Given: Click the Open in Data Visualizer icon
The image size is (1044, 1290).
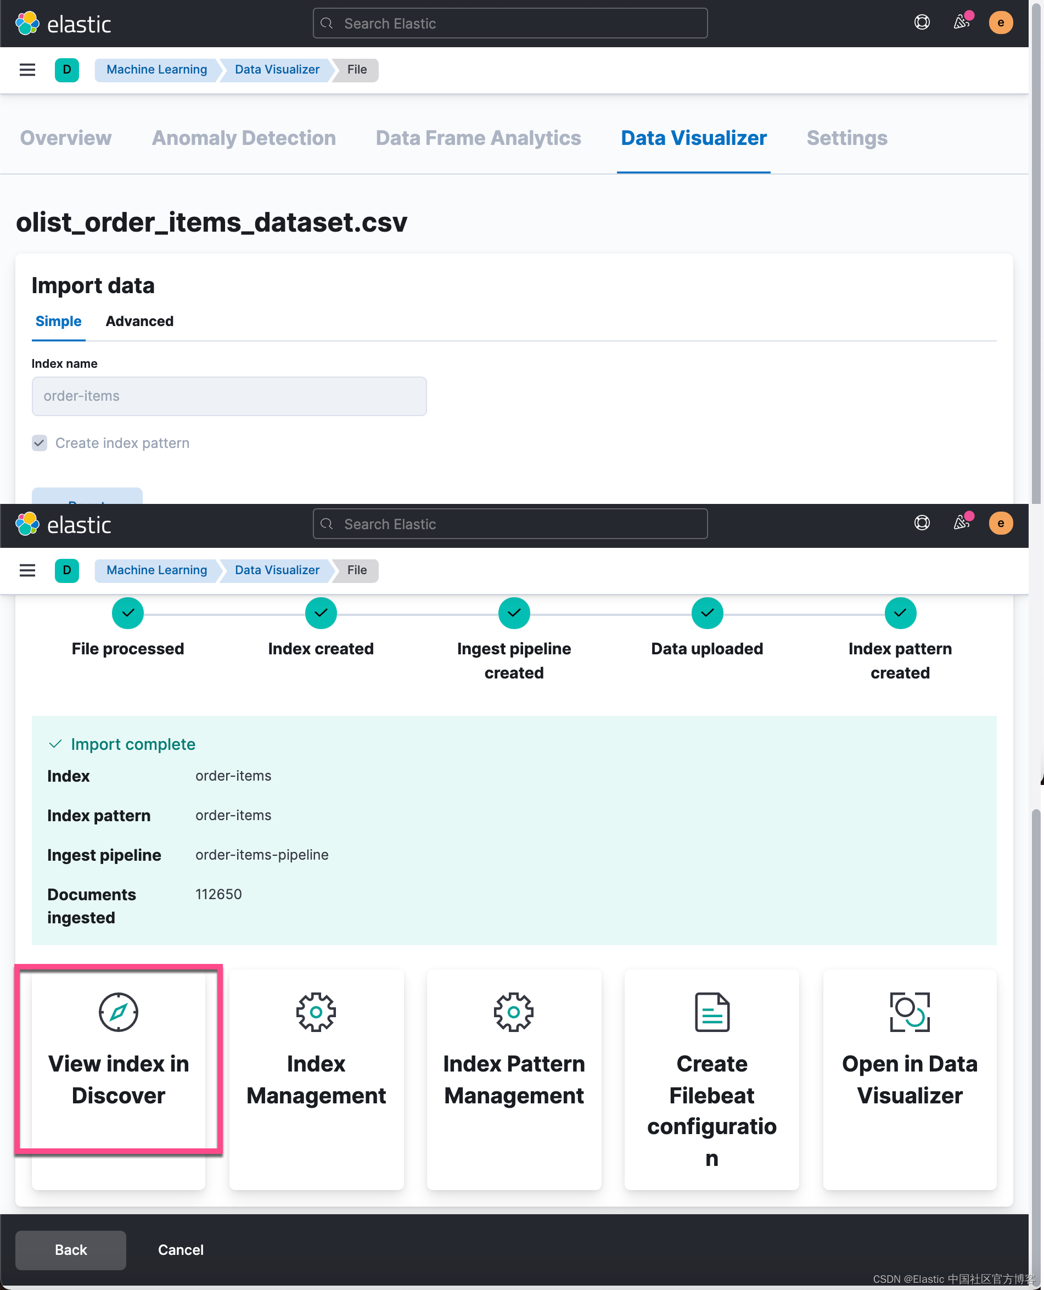Looking at the screenshot, I should click(x=910, y=1012).
